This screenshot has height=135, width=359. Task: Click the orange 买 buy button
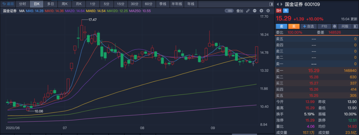(294, 26)
